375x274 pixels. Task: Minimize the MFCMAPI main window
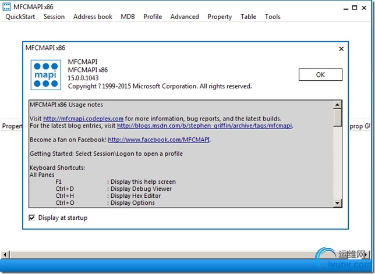(346, 8)
